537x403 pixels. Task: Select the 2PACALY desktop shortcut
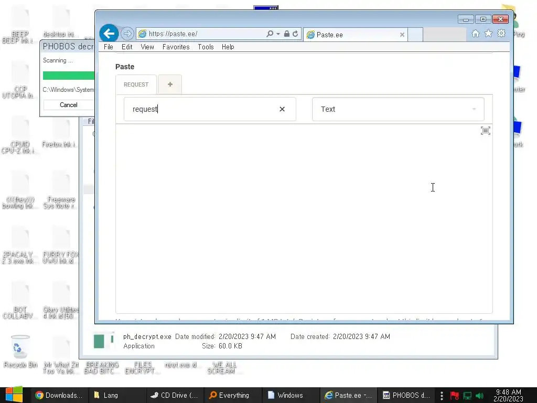[19, 245]
